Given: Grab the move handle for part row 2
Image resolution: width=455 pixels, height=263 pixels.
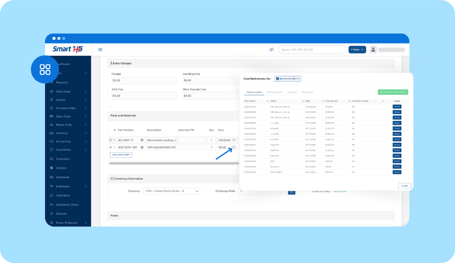Looking at the screenshot, I should pyautogui.click(x=110, y=147).
